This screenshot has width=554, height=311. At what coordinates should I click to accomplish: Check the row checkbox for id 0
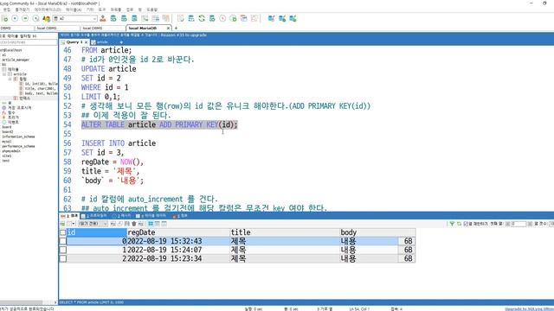(63, 241)
